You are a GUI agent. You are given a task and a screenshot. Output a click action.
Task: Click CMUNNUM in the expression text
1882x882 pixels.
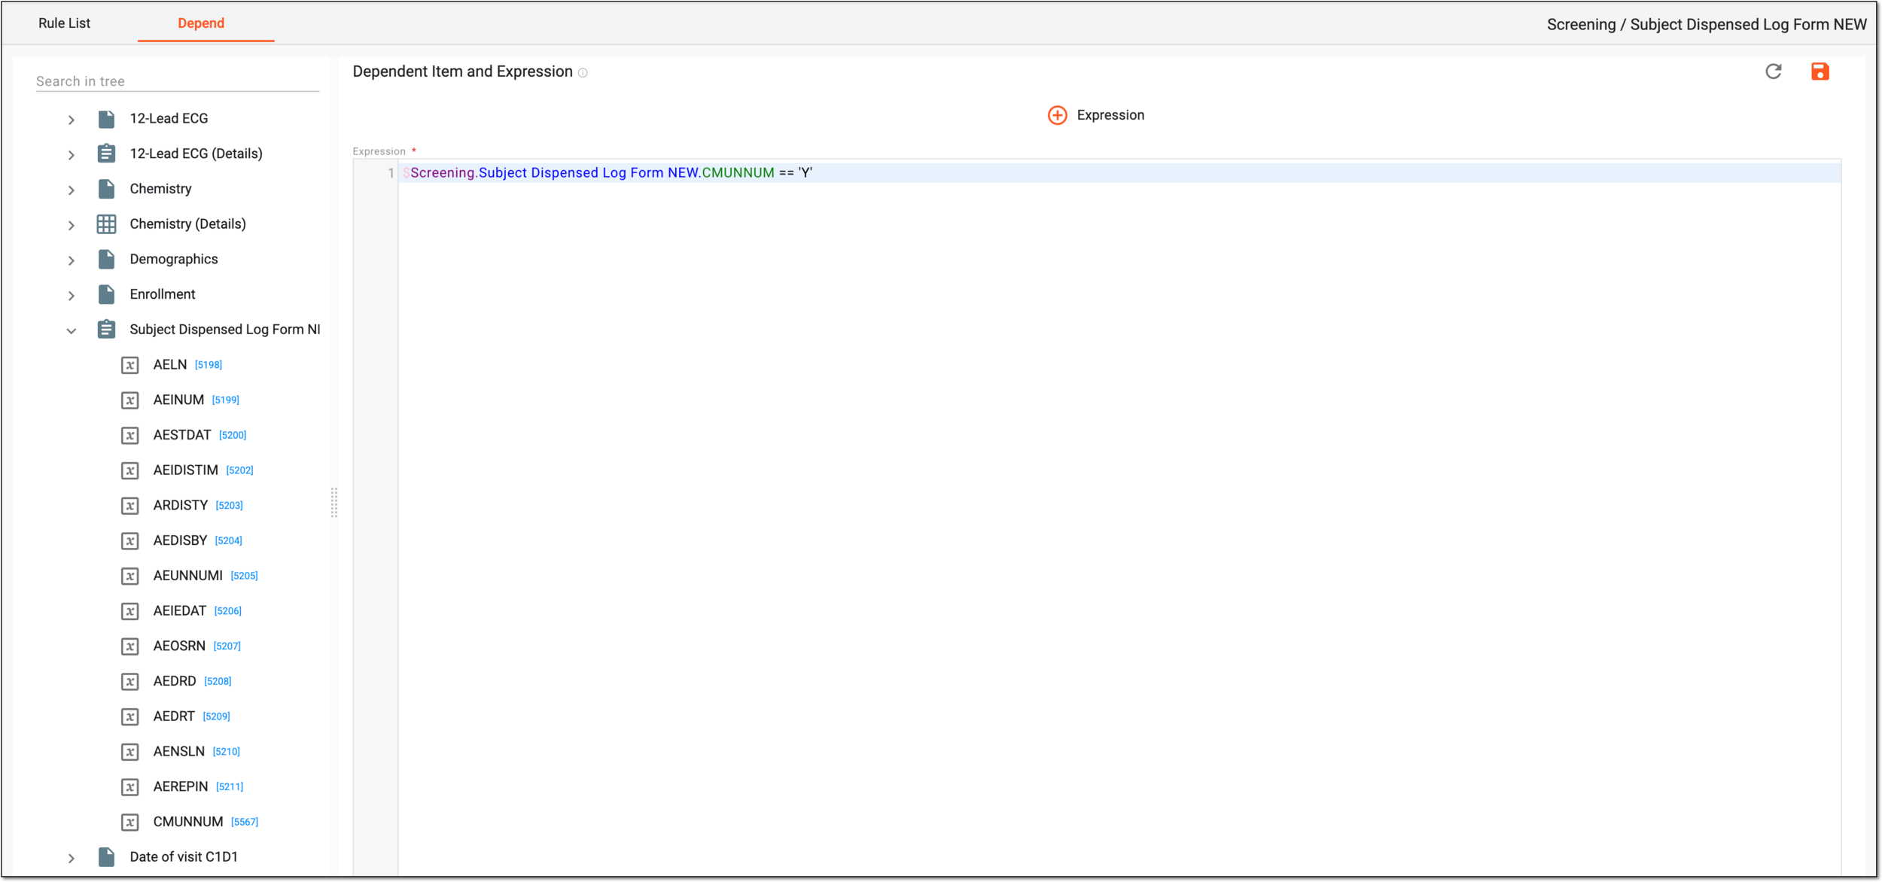[x=738, y=173]
